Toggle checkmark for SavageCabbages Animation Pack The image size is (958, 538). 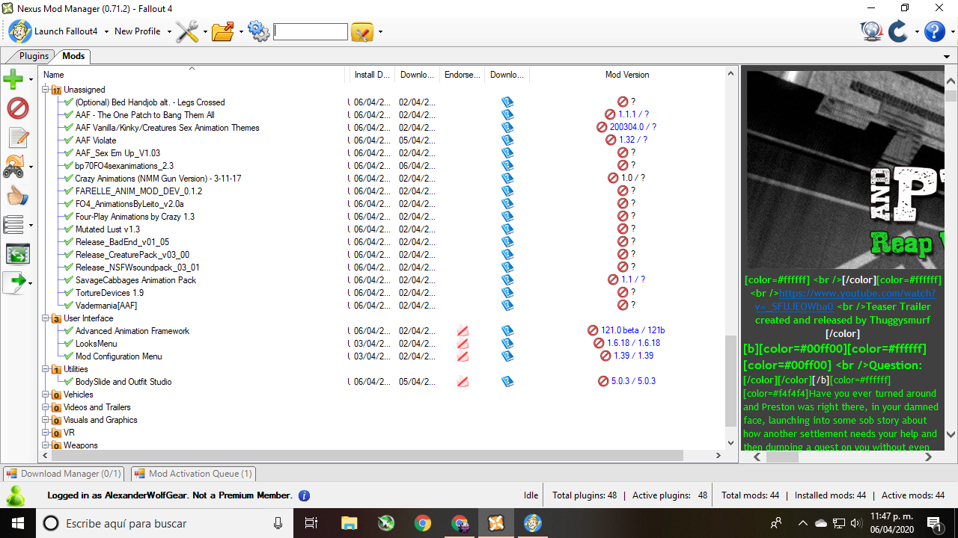coord(69,280)
